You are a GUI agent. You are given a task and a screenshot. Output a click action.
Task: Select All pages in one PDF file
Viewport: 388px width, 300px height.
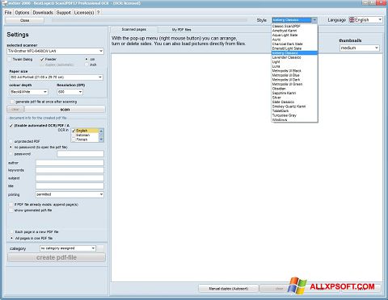click(11, 238)
